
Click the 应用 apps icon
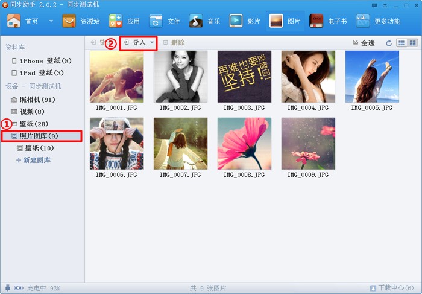tap(116, 21)
